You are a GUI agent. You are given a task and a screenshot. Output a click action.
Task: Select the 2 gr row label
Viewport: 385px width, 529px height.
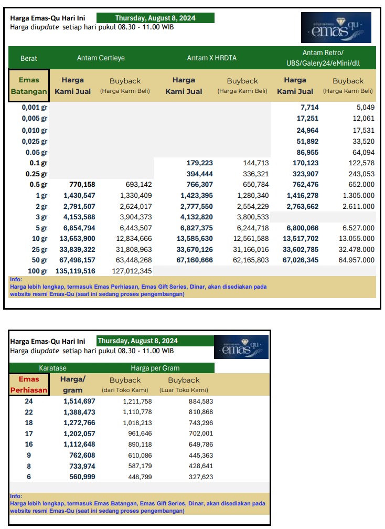41,206
